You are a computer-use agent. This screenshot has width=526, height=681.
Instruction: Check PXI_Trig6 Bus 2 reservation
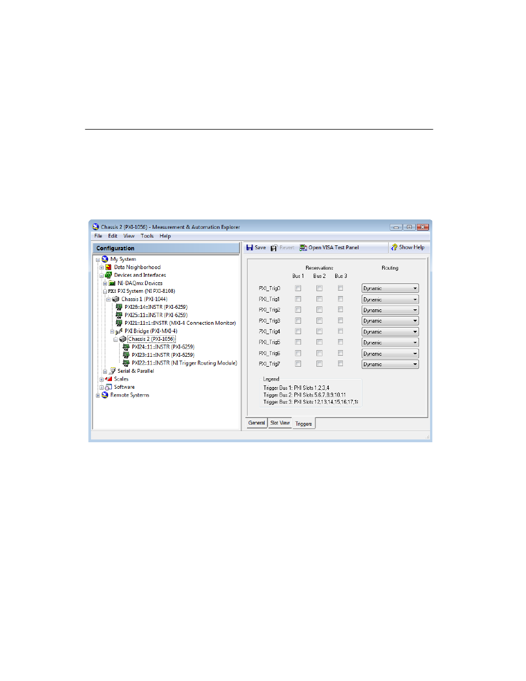coord(319,353)
